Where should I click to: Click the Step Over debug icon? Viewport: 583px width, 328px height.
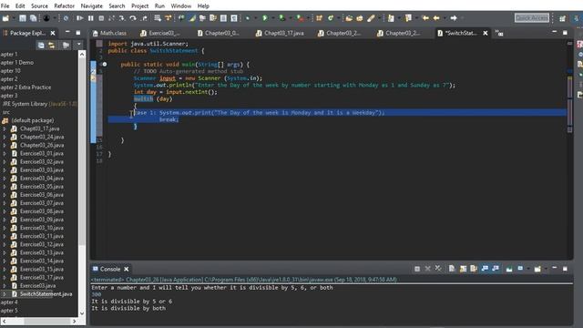(133, 18)
